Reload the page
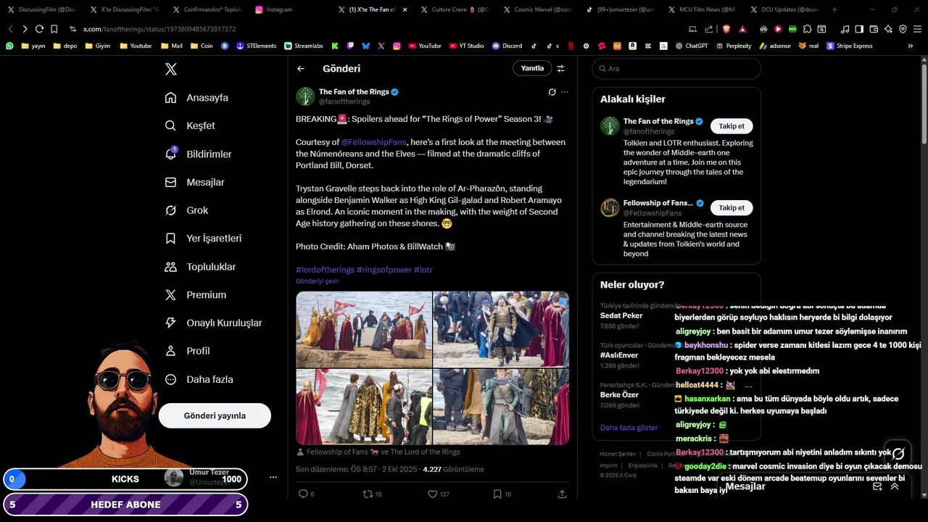 pyautogui.click(x=39, y=29)
